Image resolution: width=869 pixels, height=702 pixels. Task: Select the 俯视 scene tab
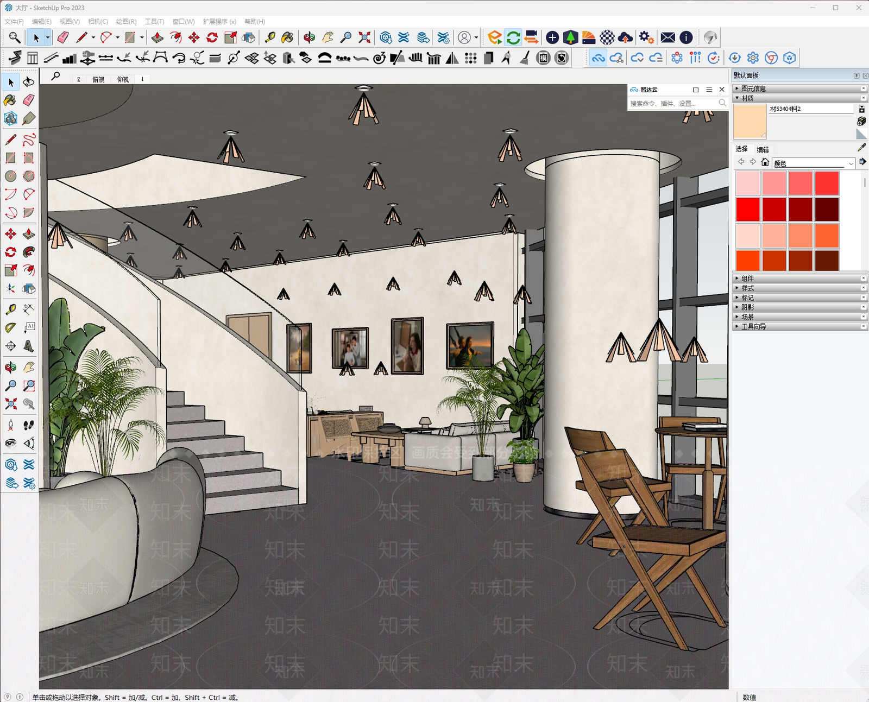point(98,79)
